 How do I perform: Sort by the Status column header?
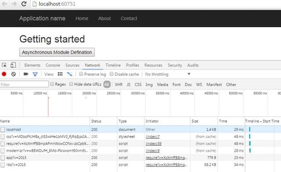point(104,121)
